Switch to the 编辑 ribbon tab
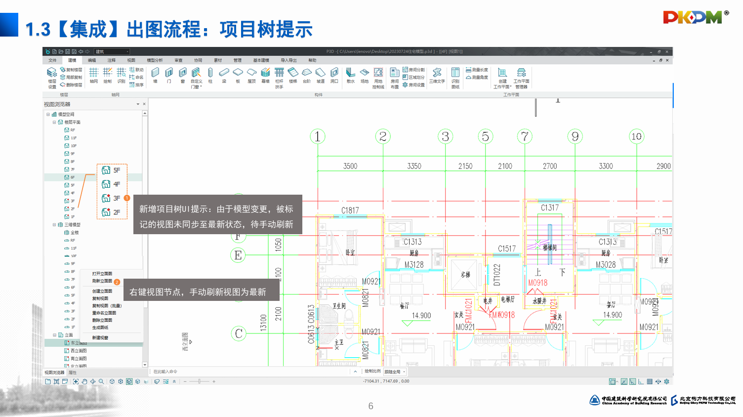 click(x=92, y=60)
